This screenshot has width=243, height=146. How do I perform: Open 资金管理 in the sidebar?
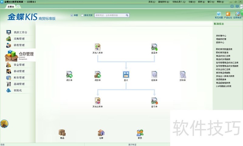[19, 65]
